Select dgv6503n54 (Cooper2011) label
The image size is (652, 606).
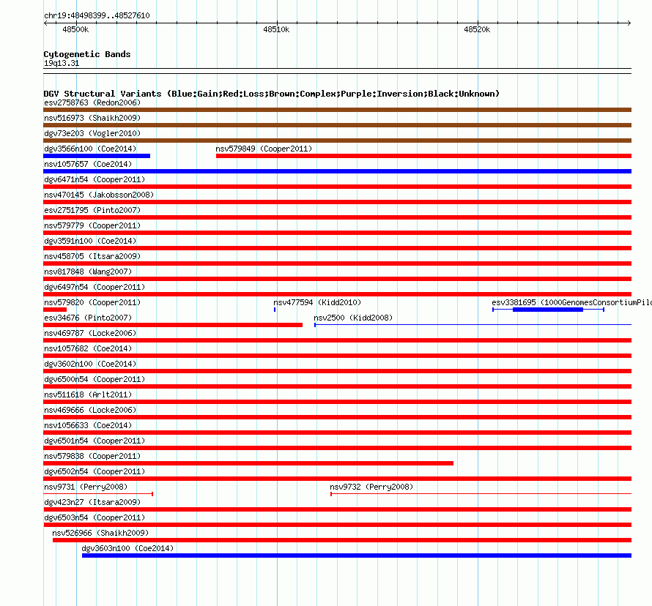pyautogui.click(x=95, y=517)
